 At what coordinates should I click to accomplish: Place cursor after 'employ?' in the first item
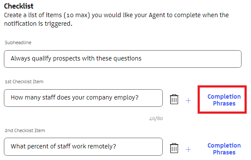click(x=139, y=97)
